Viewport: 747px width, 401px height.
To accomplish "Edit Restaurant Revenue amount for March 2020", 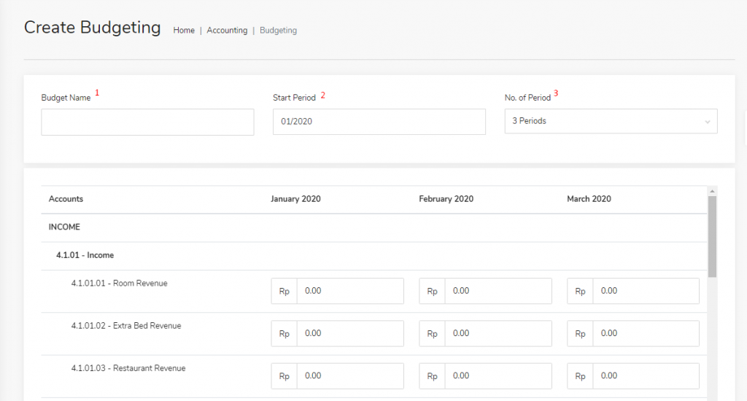I will (646, 376).
